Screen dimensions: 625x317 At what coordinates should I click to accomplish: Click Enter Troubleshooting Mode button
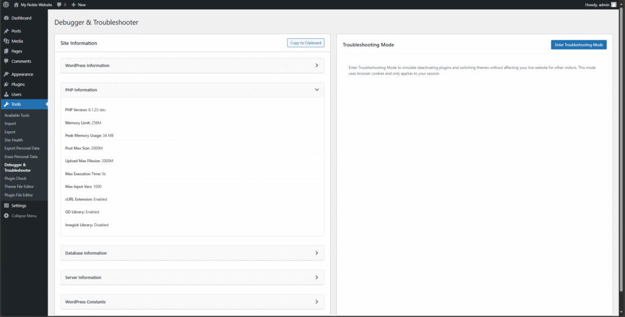[579, 45]
